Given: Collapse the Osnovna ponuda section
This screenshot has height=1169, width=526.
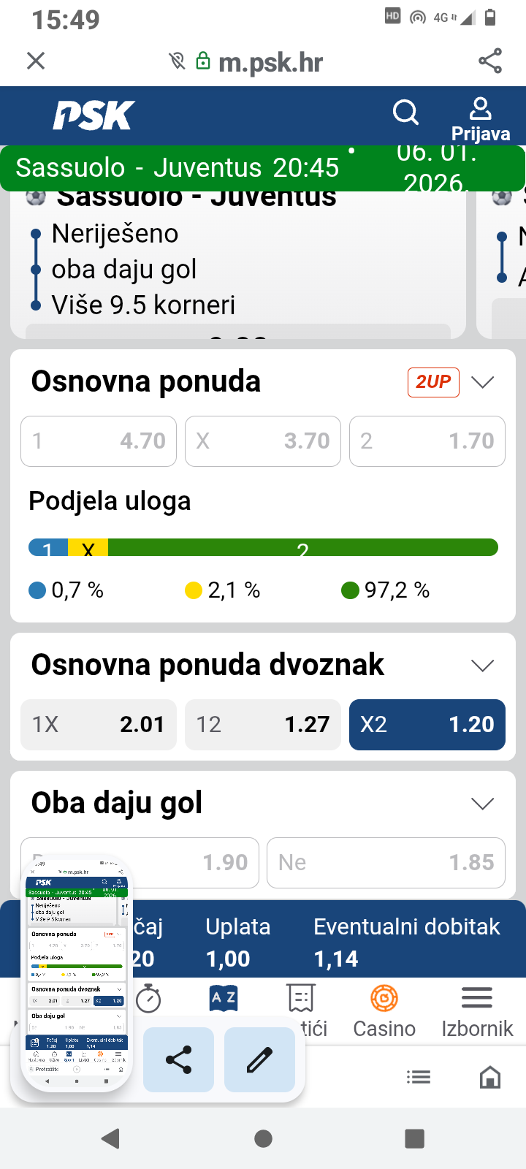Looking at the screenshot, I should [x=483, y=382].
